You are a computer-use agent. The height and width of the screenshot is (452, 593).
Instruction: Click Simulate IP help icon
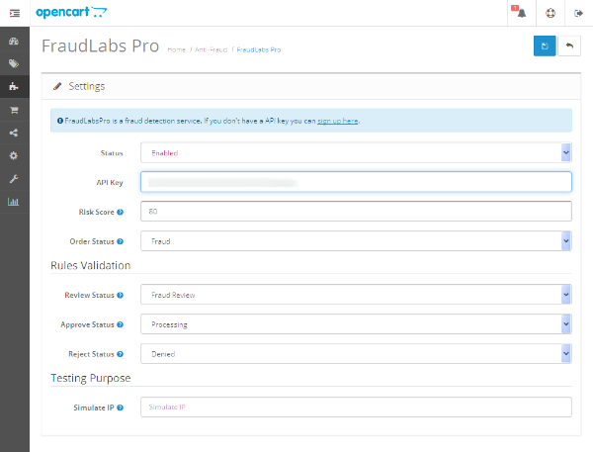(x=120, y=407)
